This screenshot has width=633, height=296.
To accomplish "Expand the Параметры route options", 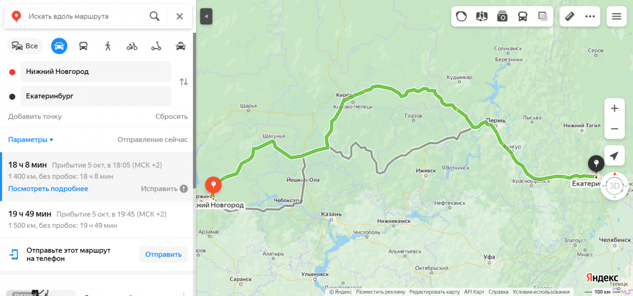I will click(31, 140).
